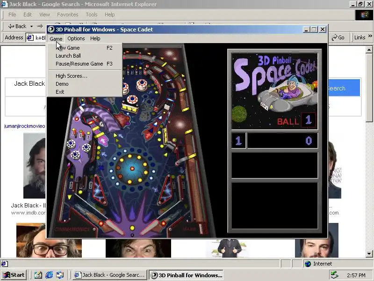
Task: Click the status bar page icon
Action: pyautogui.click(x=4, y=264)
